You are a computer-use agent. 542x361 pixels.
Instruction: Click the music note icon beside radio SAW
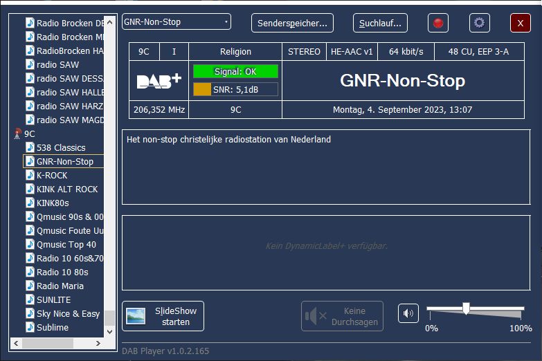coord(30,64)
